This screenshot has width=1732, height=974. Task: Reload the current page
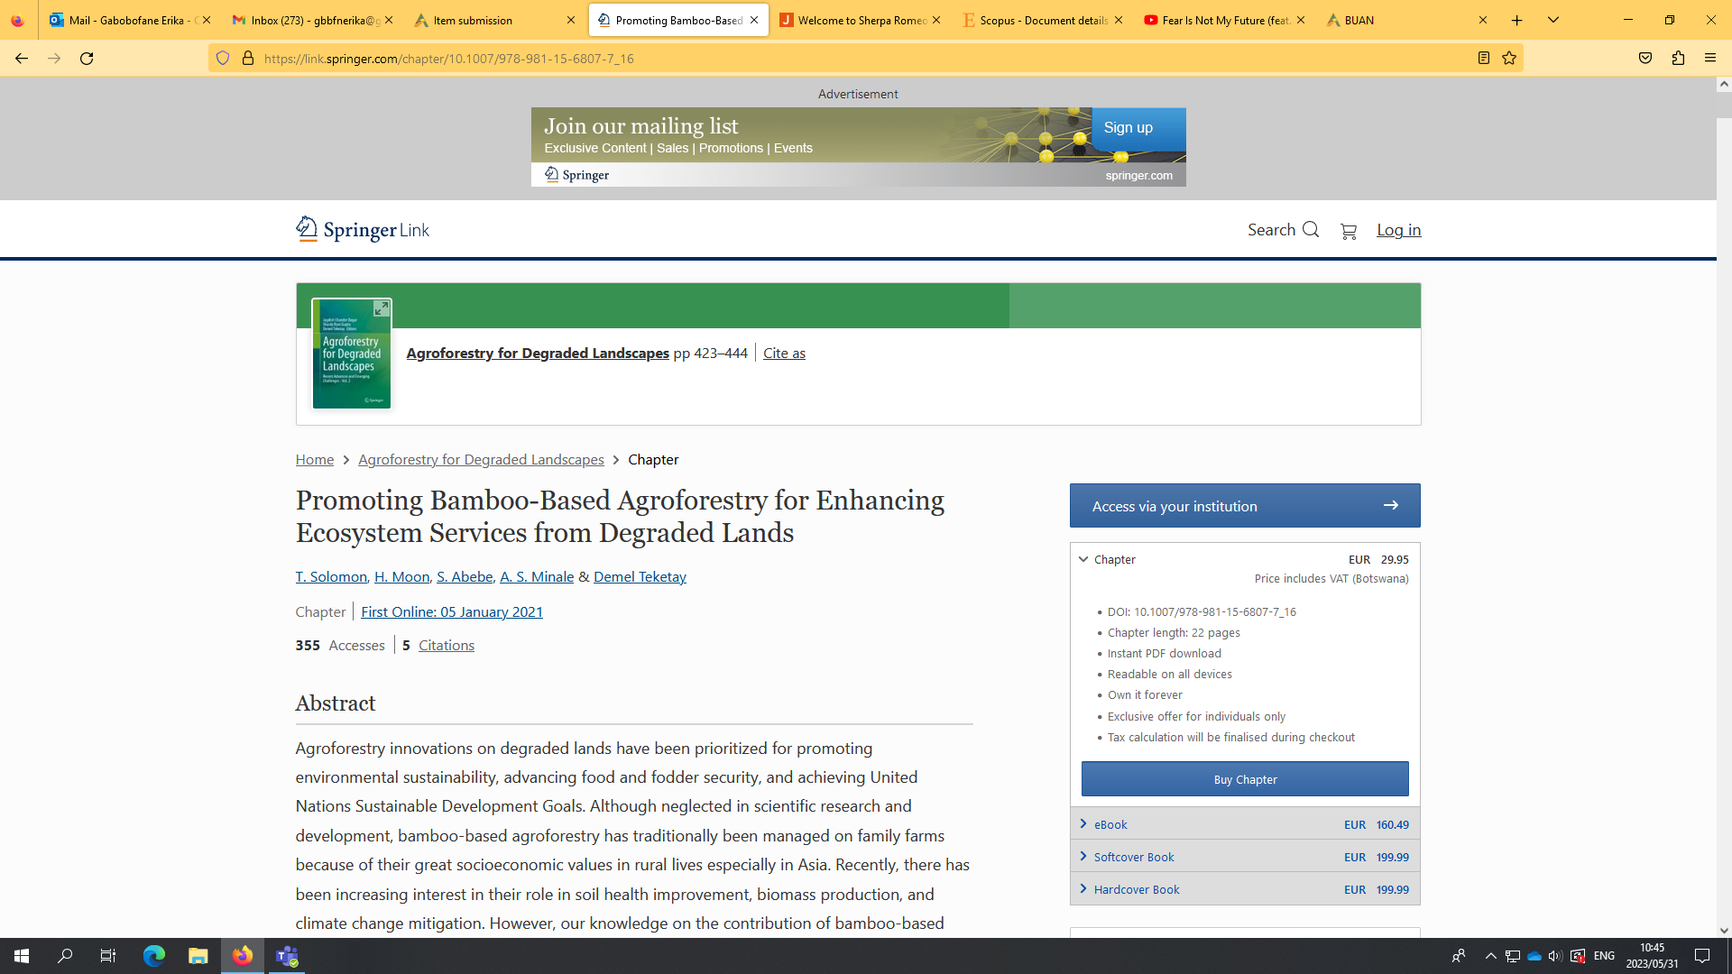[87, 59]
